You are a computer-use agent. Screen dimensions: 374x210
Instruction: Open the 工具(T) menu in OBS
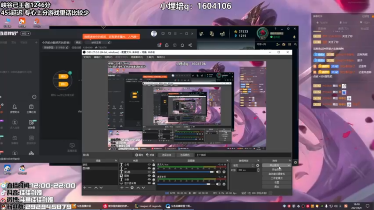(x=150, y=57)
